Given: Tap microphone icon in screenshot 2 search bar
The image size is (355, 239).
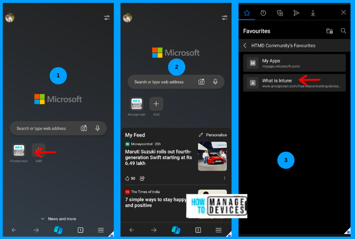Looking at the screenshot, I should pos(215,82).
